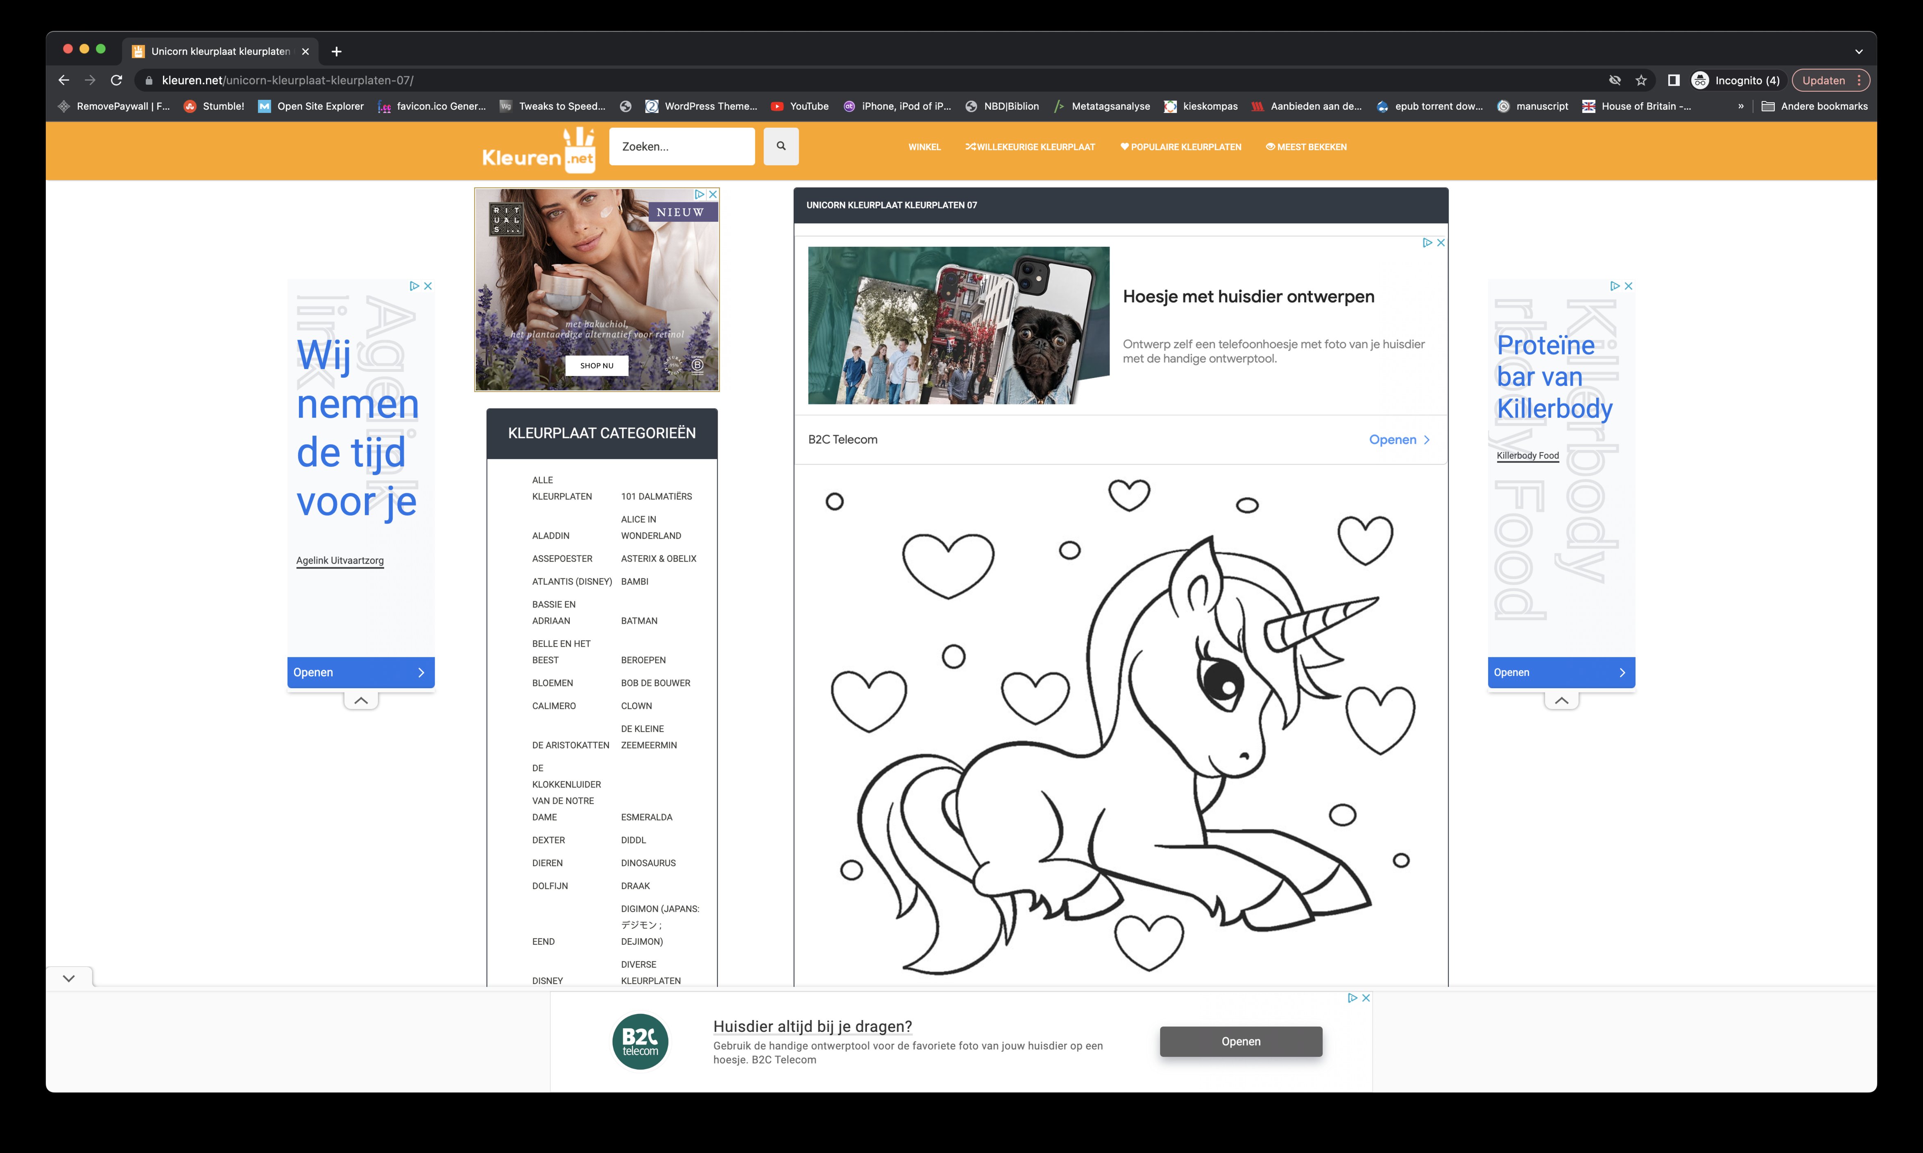Click AdChoices icon on B2C Telecom ad
This screenshot has height=1153, width=1923.
point(1427,242)
